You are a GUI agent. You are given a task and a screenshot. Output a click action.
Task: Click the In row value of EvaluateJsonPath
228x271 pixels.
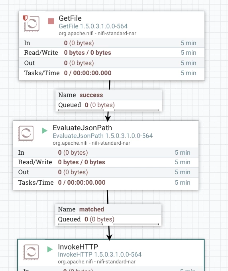[x=73, y=153]
